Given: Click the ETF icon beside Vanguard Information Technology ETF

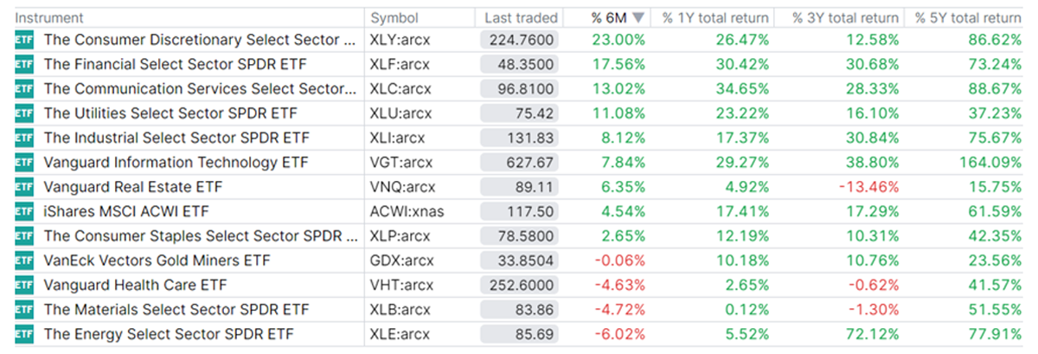Looking at the screenshot, I should pos(24,163).
